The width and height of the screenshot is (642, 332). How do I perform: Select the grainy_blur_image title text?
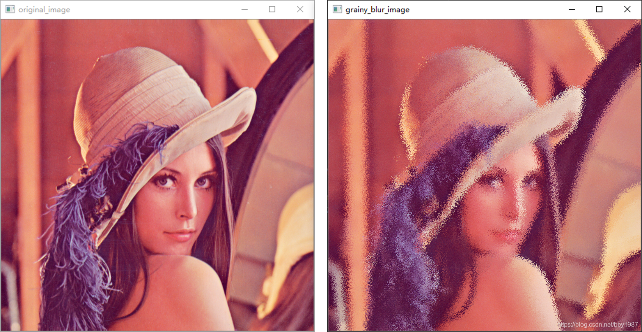pos(378,10)
